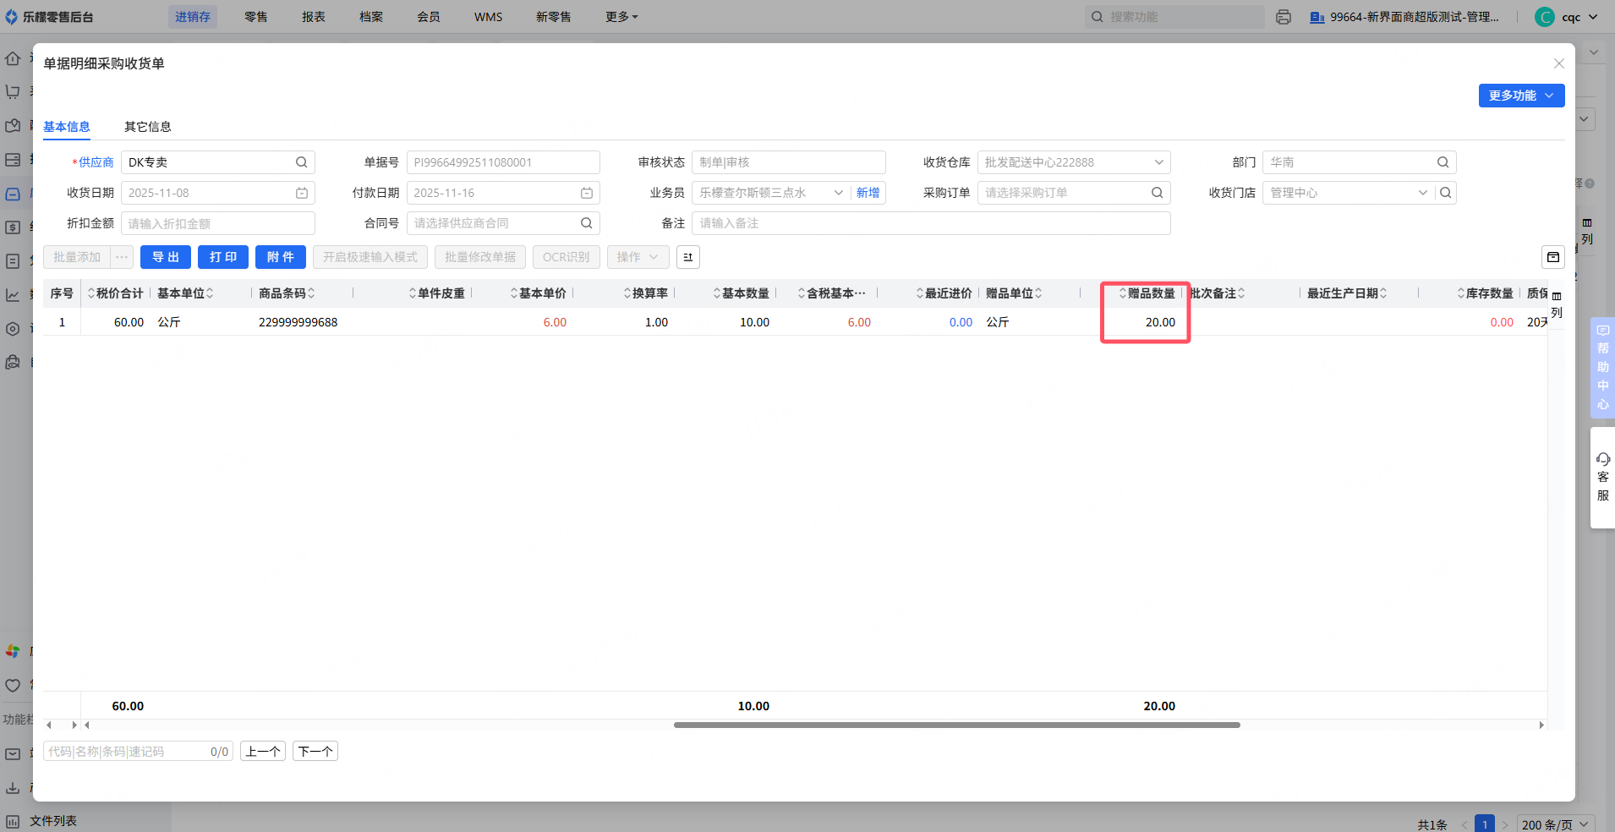Focus the 备注 input field

click(931, 223)
